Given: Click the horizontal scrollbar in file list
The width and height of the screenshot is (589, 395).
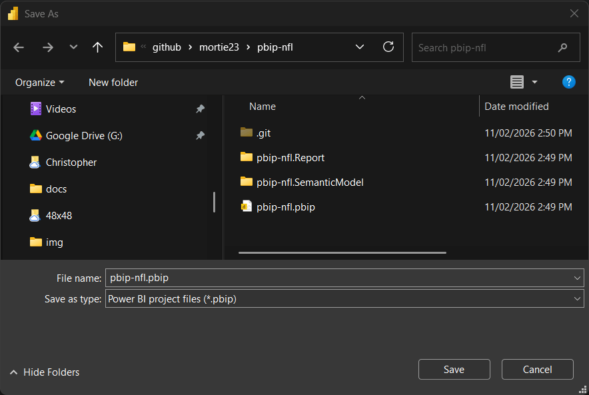Looking at the screenshot, I should click(342, 252).
